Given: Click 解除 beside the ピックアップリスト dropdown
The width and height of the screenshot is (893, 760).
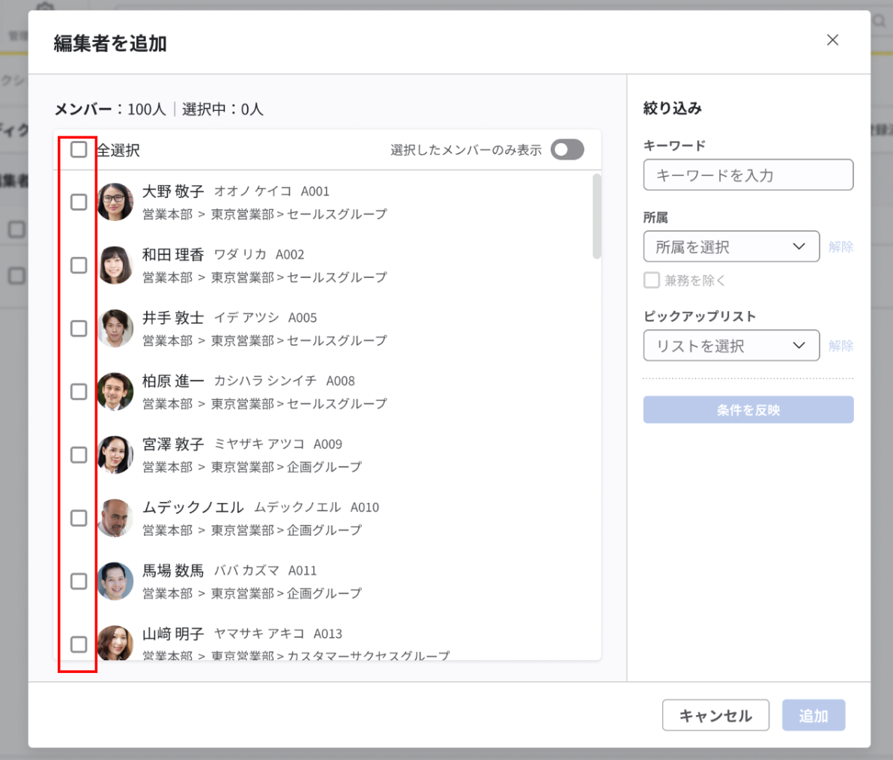Looking at the screenshot, I should coord(841,345).
